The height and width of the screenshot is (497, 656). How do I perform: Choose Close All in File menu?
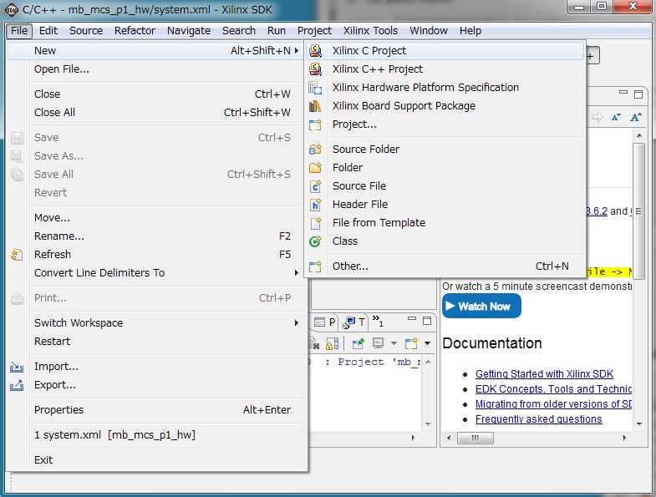pyautogui.click(x=157, y=113)
